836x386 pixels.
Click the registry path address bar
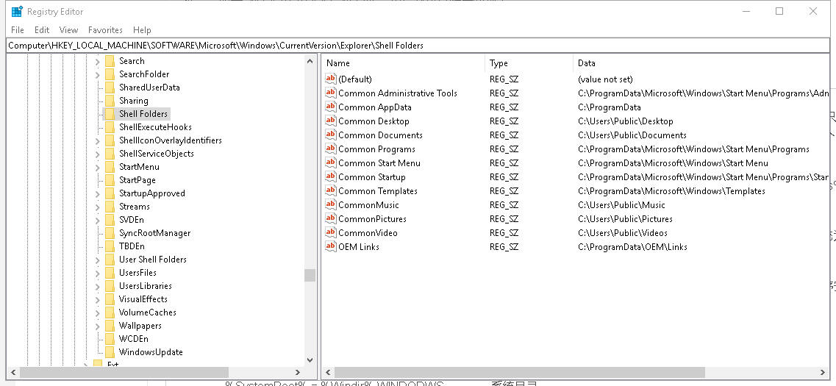point(418,46)
